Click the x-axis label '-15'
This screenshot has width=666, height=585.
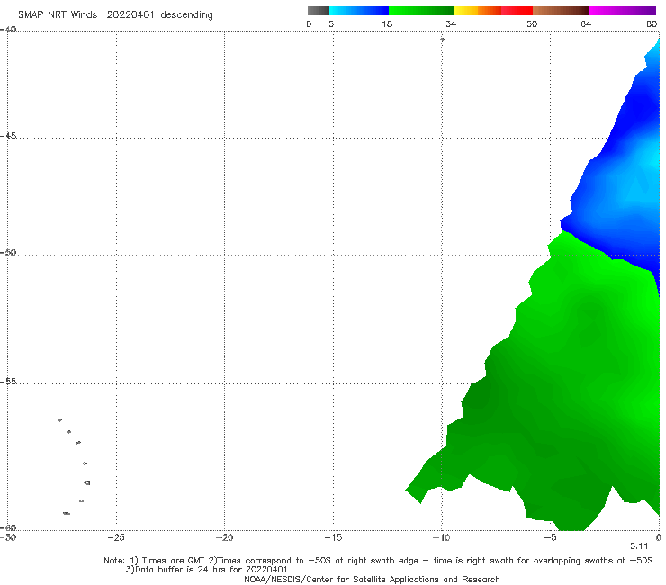(x=333, y=538)
